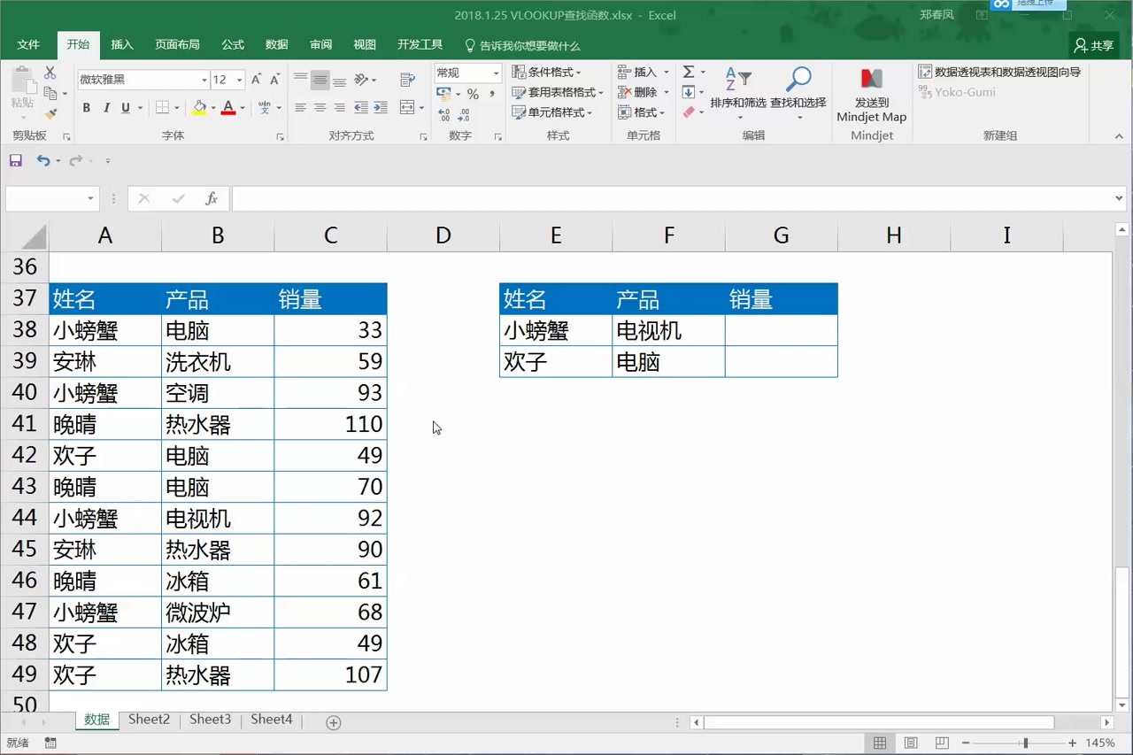Switch to the 页面布局 Page Layout tab
1133x755 pixels.
click(177, 45)
